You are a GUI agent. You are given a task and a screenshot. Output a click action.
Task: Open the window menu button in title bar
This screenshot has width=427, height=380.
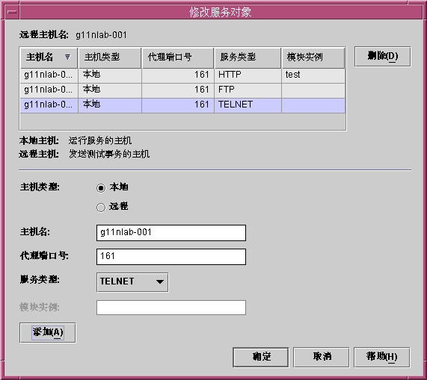pos(12,12)
